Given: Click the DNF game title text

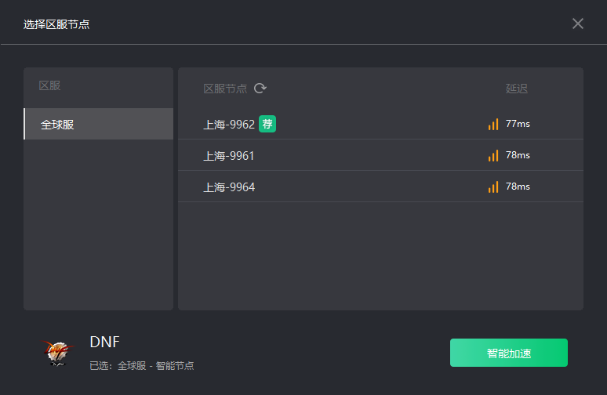Looking at the screenshot, I should click(x=104, y=342).
